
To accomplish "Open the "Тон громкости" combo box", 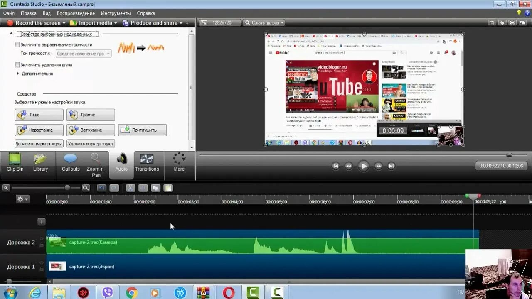I will click(83, 54).
